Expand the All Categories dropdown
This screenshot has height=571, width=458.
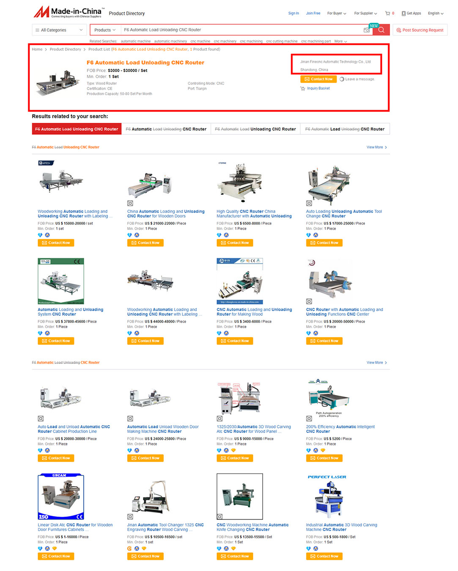pyautogui.click(x=59, y=30)
